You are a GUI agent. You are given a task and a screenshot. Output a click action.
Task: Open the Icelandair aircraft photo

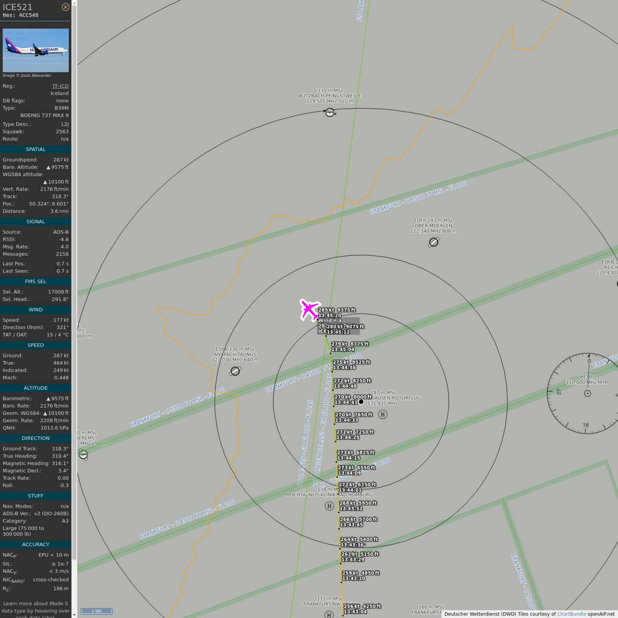click(x=36, y=50)
